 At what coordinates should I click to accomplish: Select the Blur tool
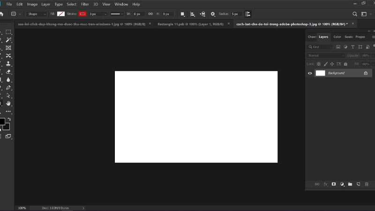[x=8, y=80]
